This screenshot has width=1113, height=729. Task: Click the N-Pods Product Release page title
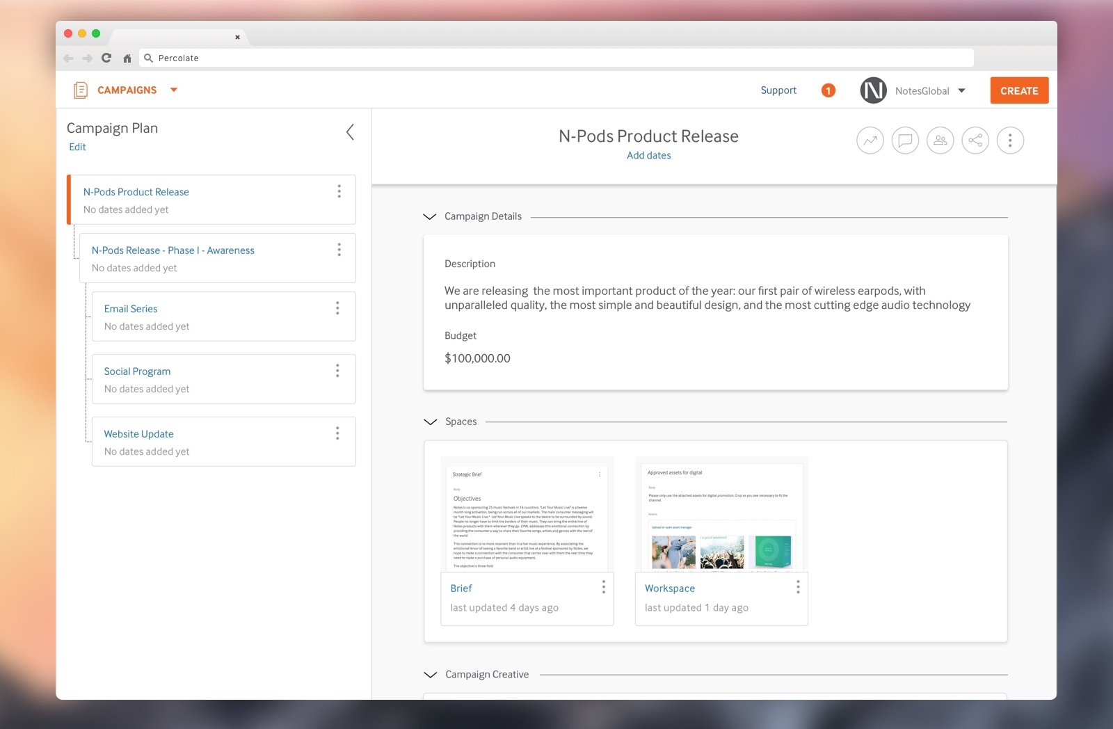(649, 136)
